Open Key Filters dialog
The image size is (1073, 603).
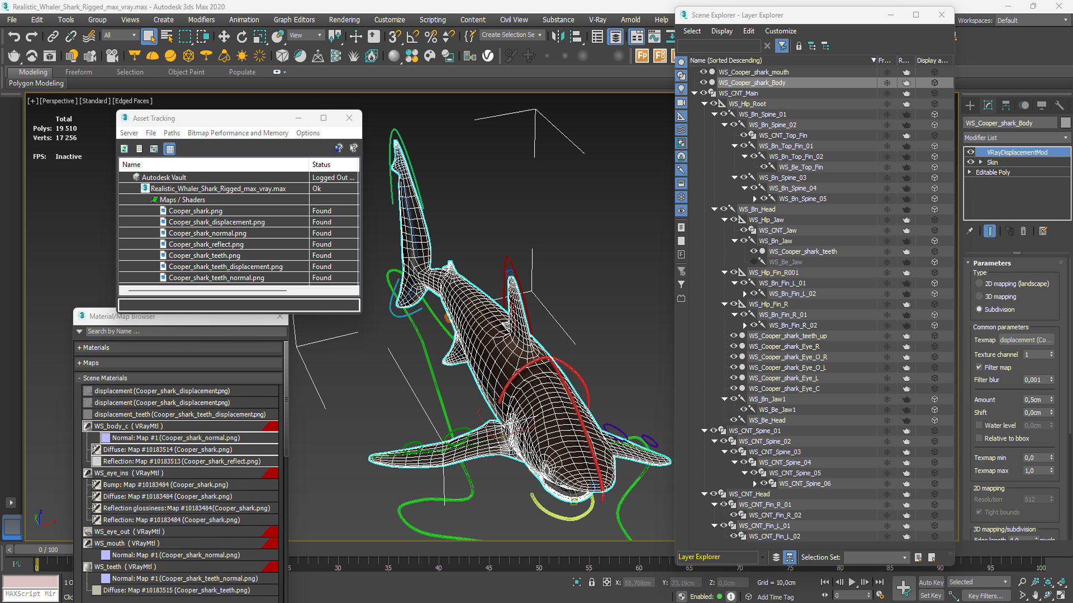point(985,596)
